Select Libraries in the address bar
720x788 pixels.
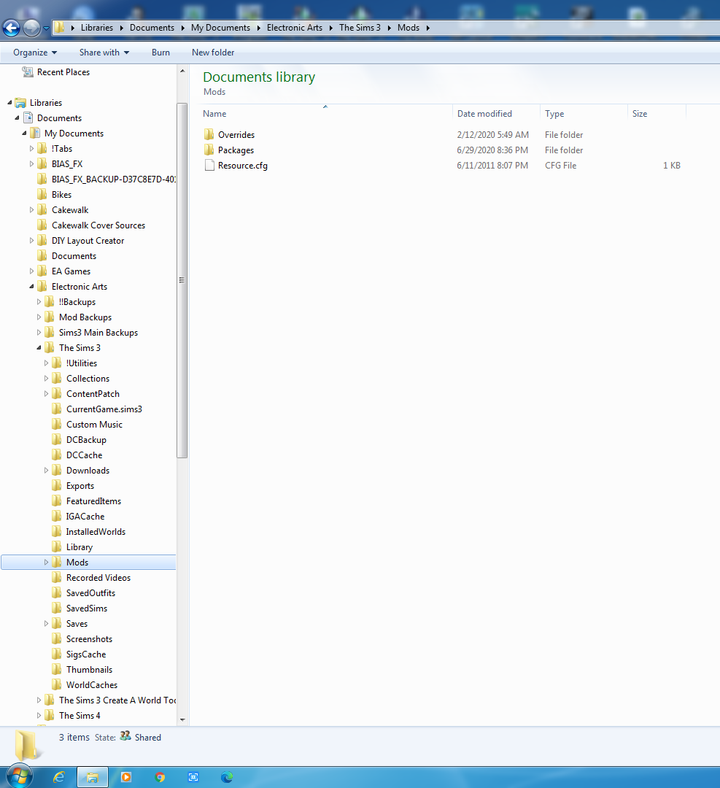point(97,28)
